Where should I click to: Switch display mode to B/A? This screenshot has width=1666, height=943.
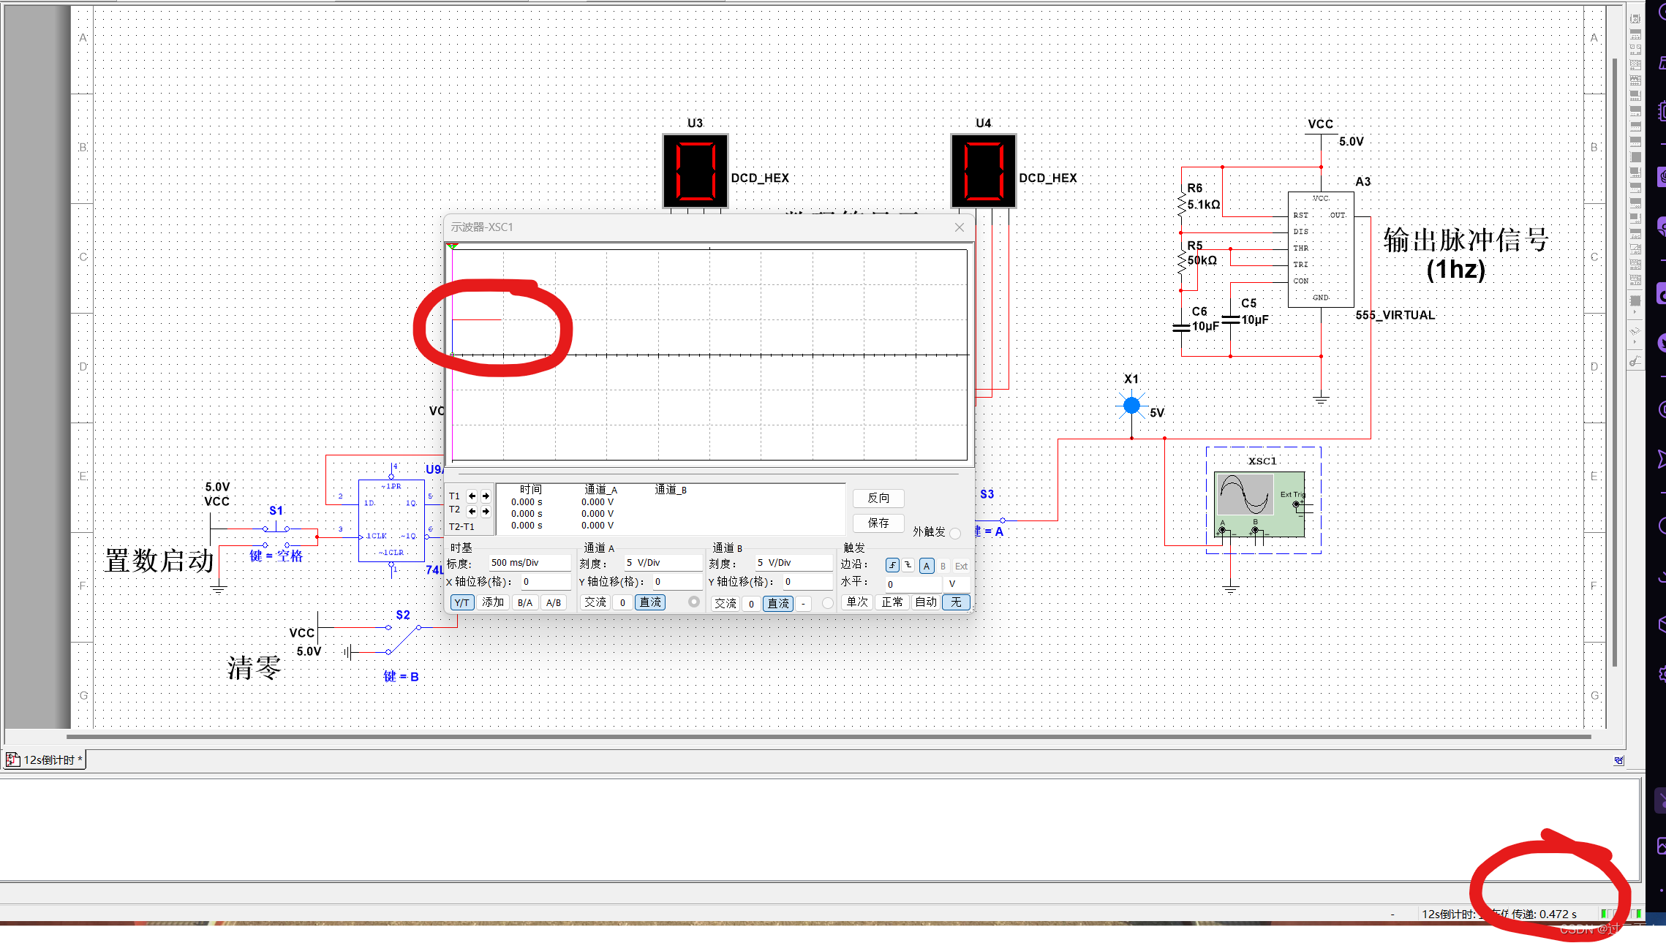pos(524,603)
